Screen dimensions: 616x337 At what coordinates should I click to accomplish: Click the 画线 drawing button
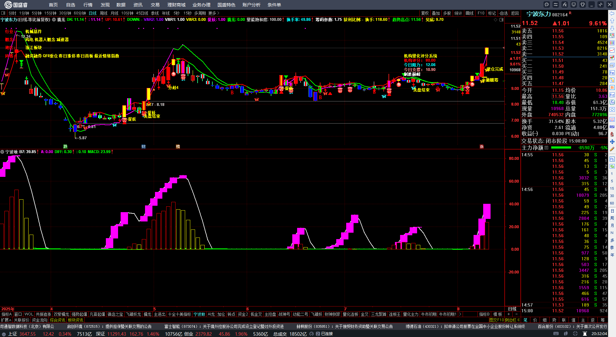pos(469,13)
